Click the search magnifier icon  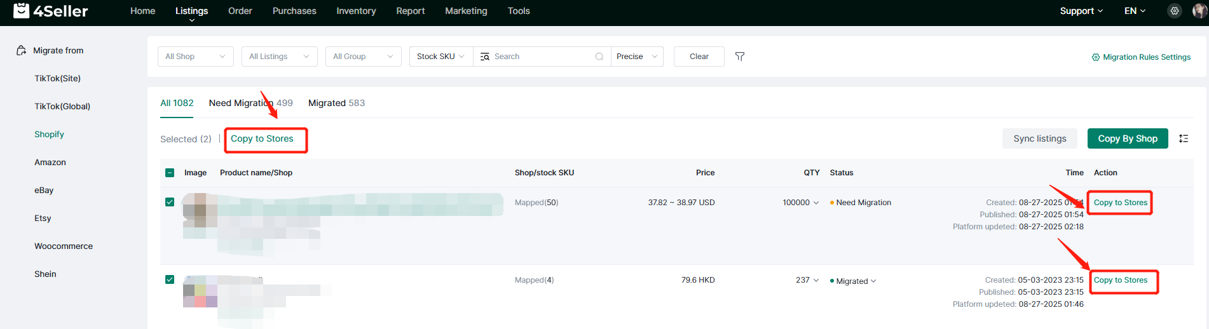point(599,57)
